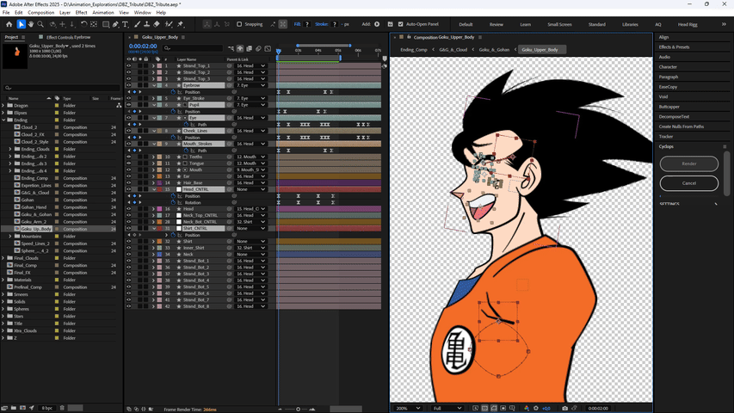Open the Effect menu
The image size is (734, 413).
[82, 13]
